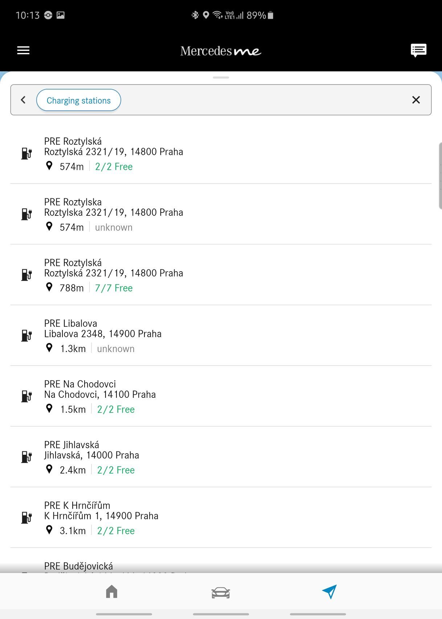Open the messages inbox icon

(x=418, y=50)
